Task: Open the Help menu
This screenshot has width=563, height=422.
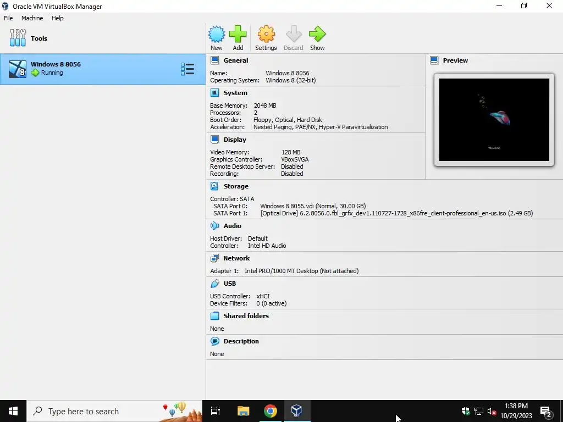Action: click(57, 18)
